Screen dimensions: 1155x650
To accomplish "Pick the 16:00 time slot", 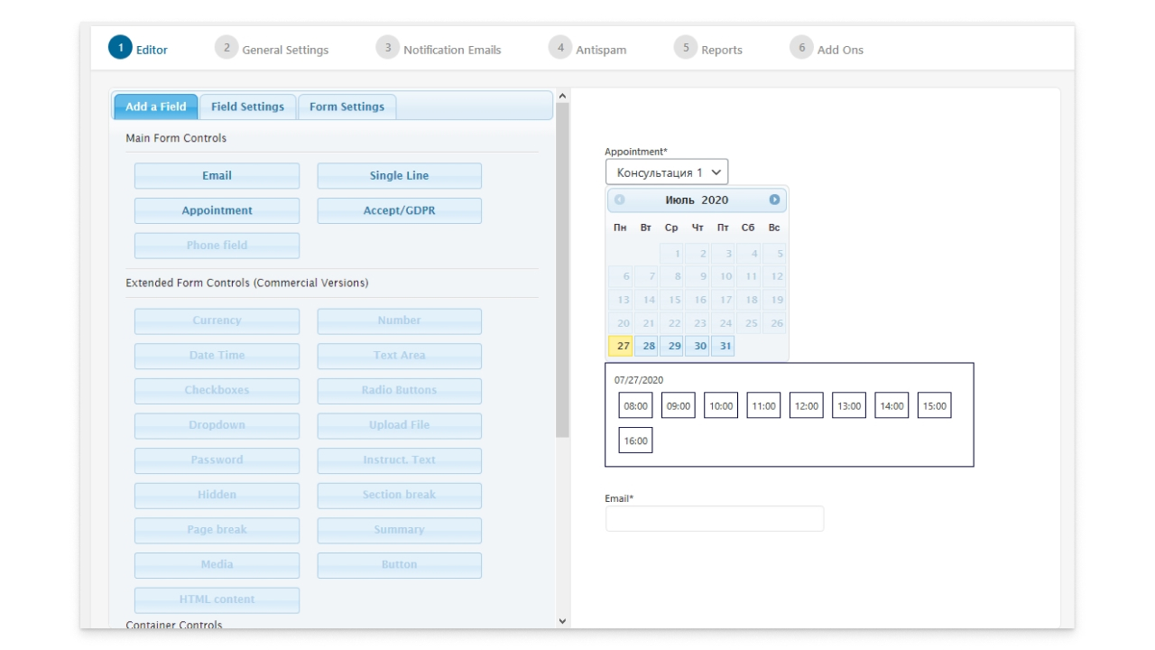I will click(x=635, y=441).
